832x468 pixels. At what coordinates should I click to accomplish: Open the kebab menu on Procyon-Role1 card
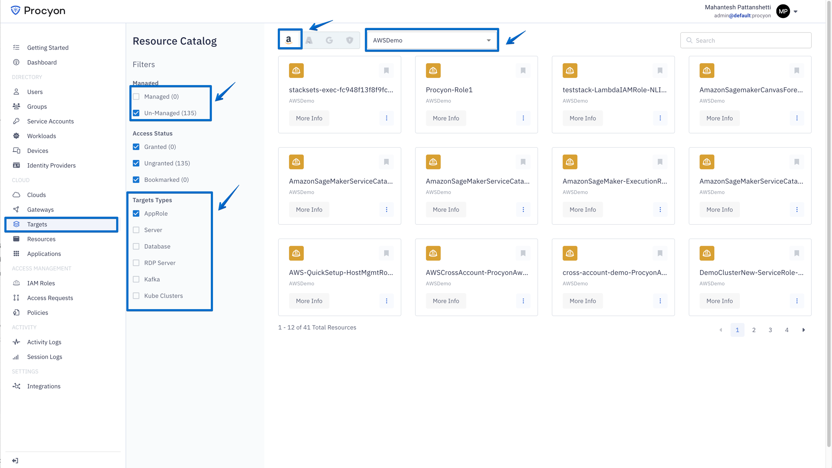point(523,118)
